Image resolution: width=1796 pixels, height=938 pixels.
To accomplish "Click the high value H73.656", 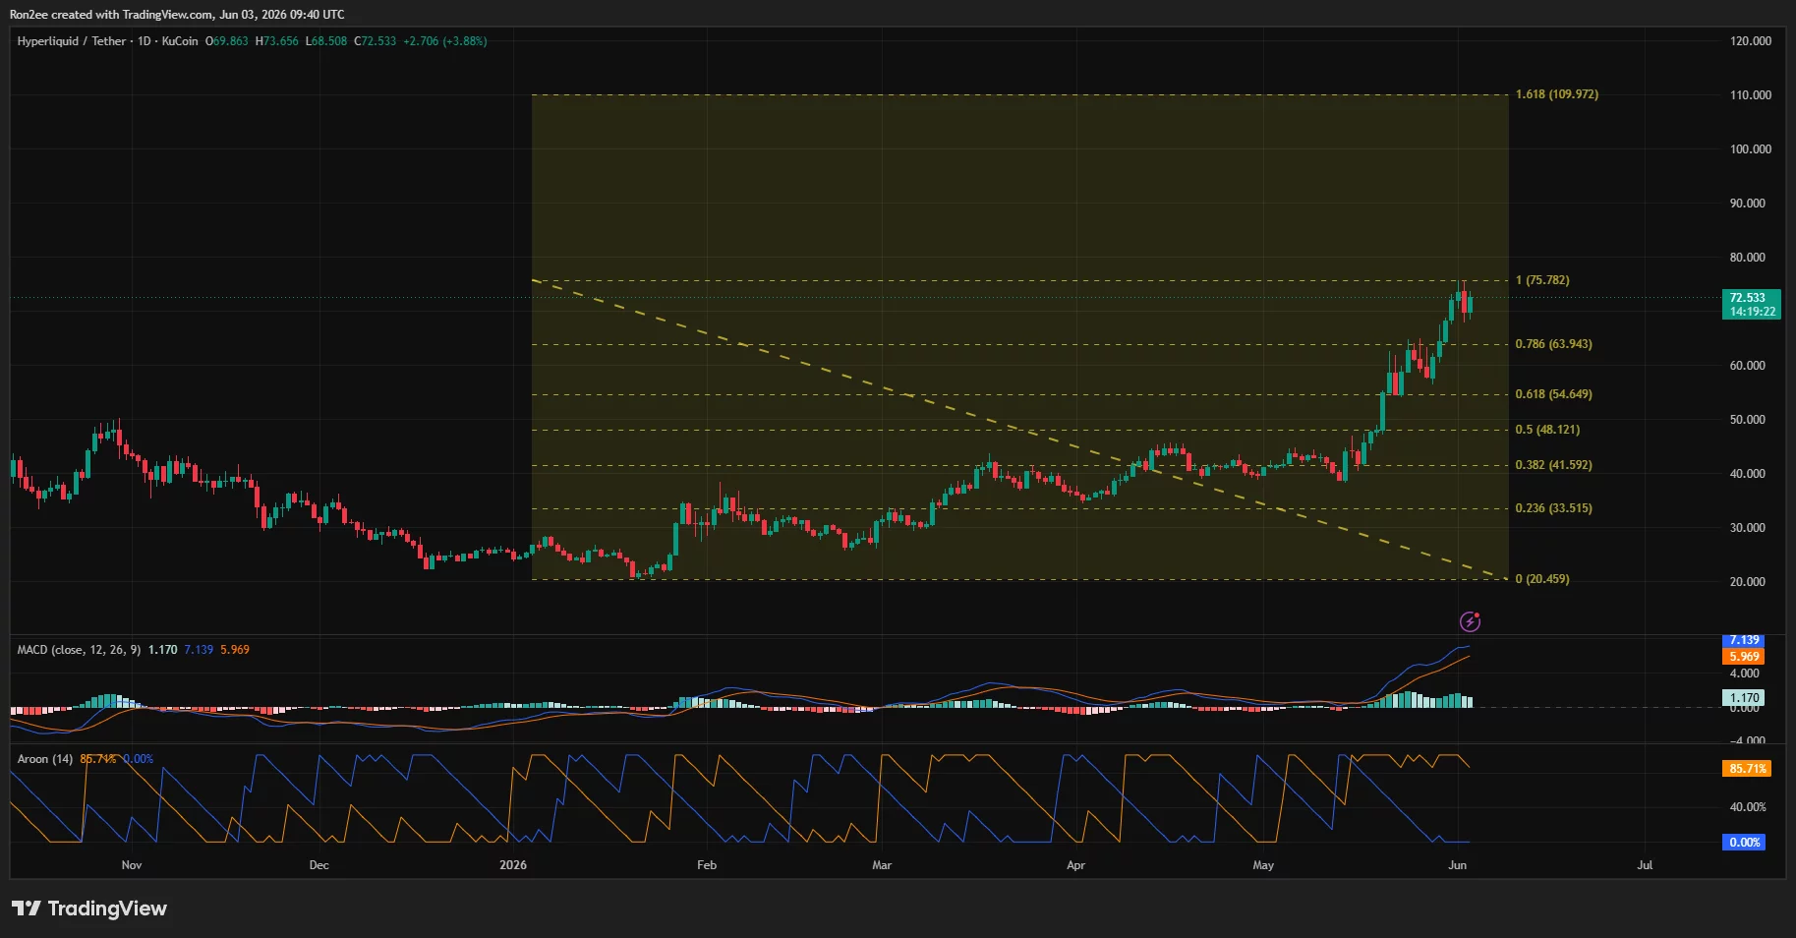I will [276, 41].
